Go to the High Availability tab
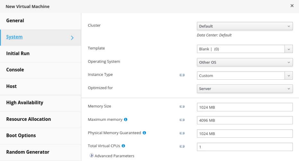Image resolution: width=299 pixels, height=161 pixels. [x=25, y=103]
